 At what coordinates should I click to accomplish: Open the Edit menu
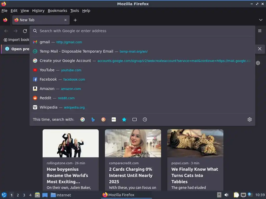[x=14, y=11]
